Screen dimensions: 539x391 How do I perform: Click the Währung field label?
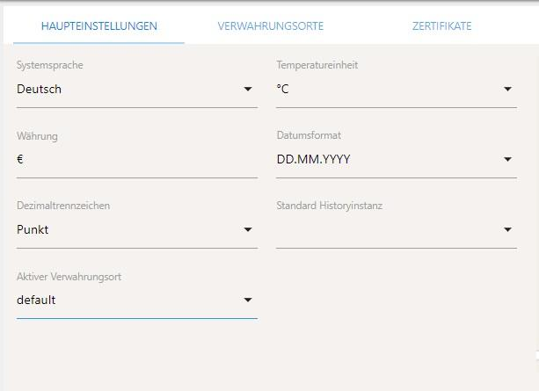tap(37, 136)
